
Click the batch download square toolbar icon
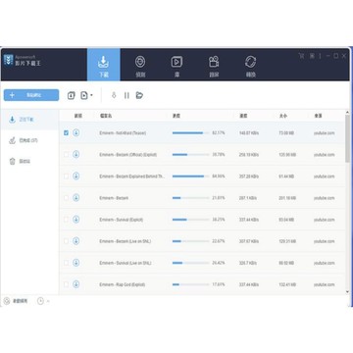72,95
